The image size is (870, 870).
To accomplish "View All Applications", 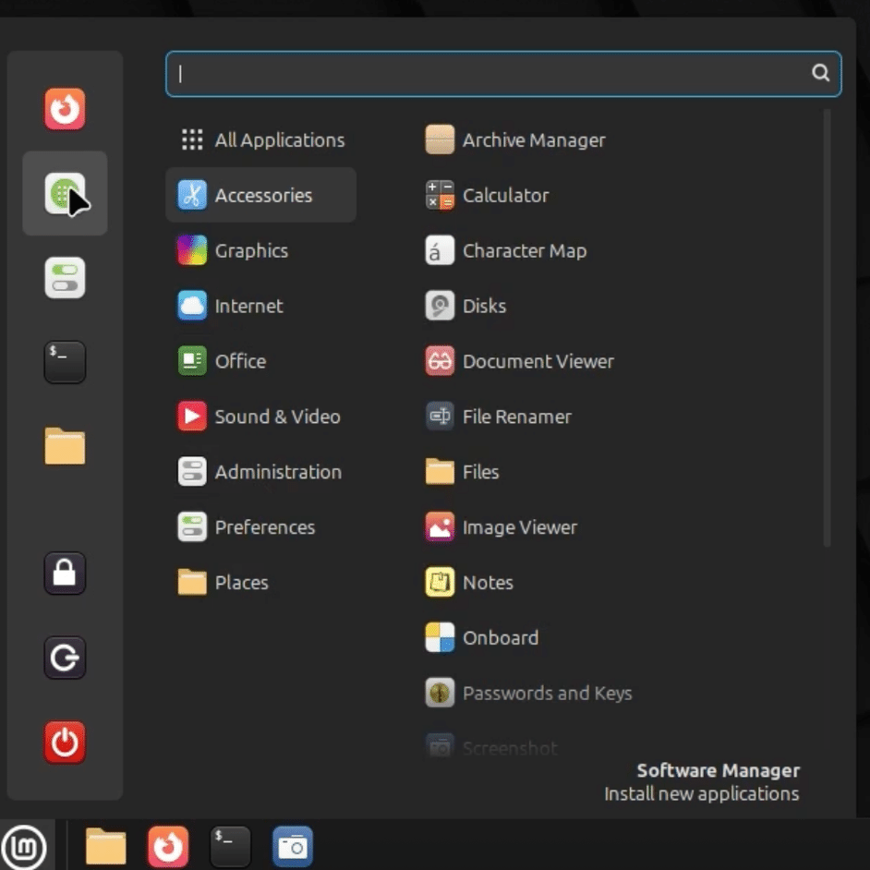I will (279, 139).
